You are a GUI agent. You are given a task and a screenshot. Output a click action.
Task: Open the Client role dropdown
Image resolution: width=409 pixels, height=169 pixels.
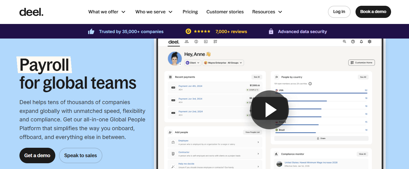(193, 63)
